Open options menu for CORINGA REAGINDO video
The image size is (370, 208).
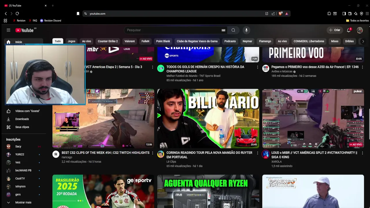coord(258,153)
